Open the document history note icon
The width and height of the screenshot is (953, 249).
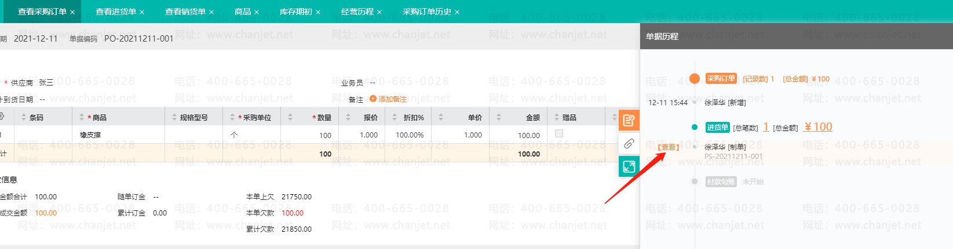629,121
